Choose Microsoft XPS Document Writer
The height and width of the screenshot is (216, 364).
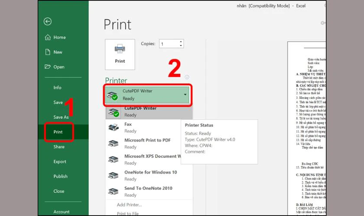click(x=143, y=159)
